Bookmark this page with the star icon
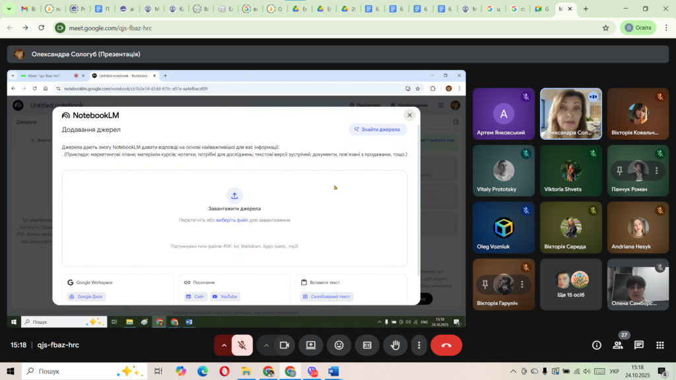 pyautogui.click(x=605, y=28)
